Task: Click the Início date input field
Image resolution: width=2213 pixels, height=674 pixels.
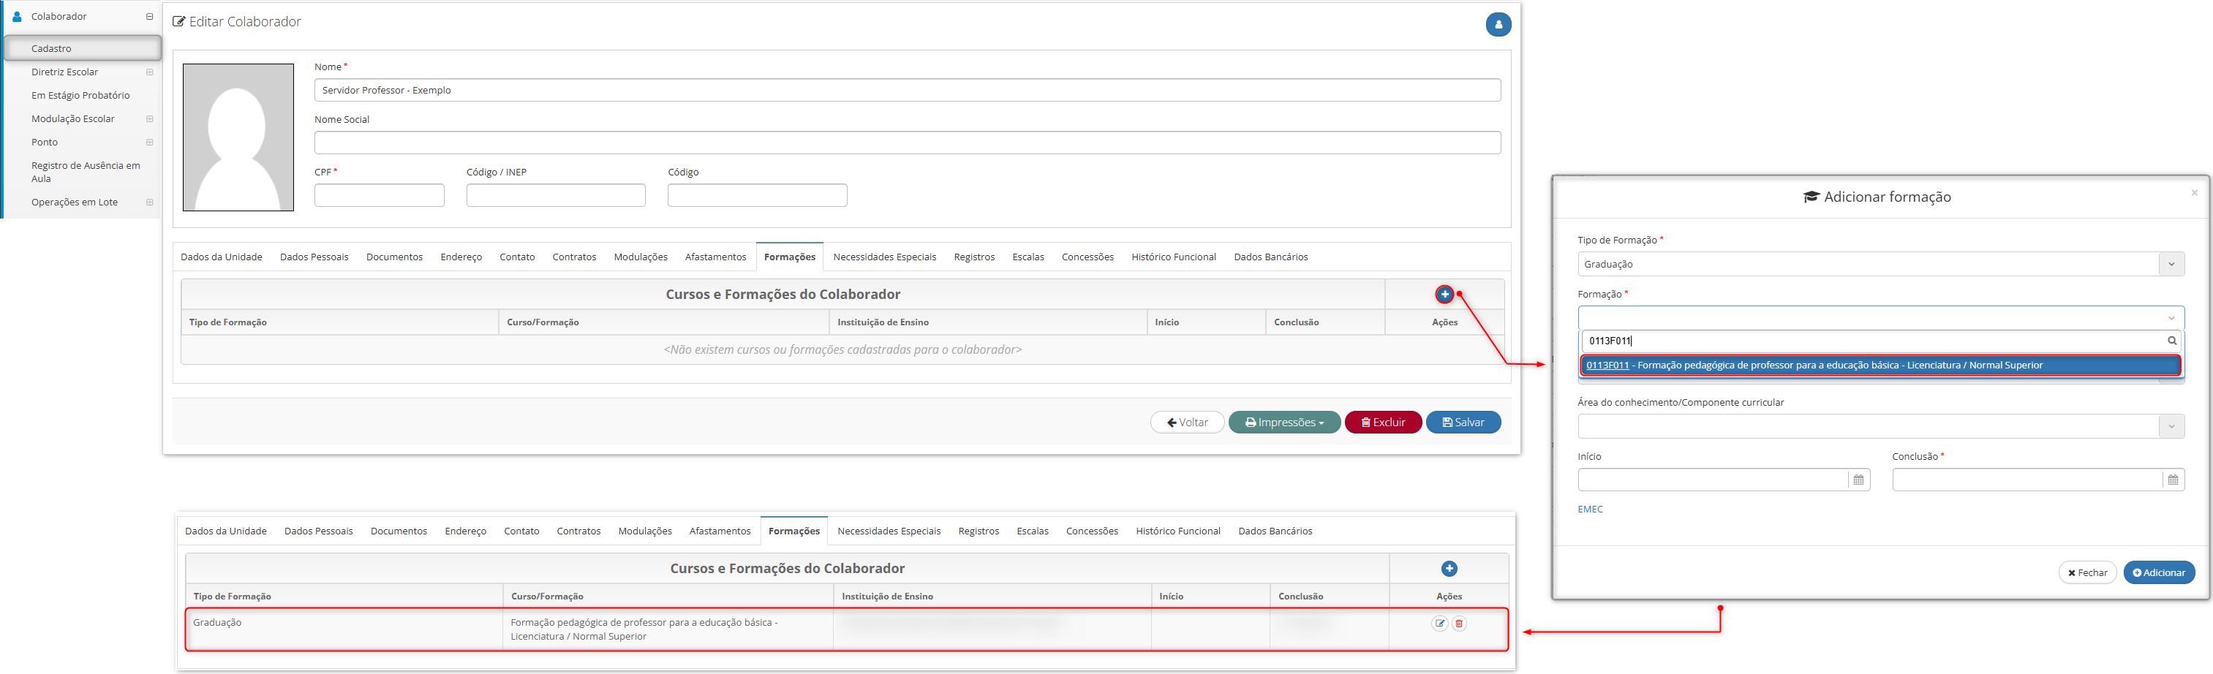Action: (x=1712, y=480)
